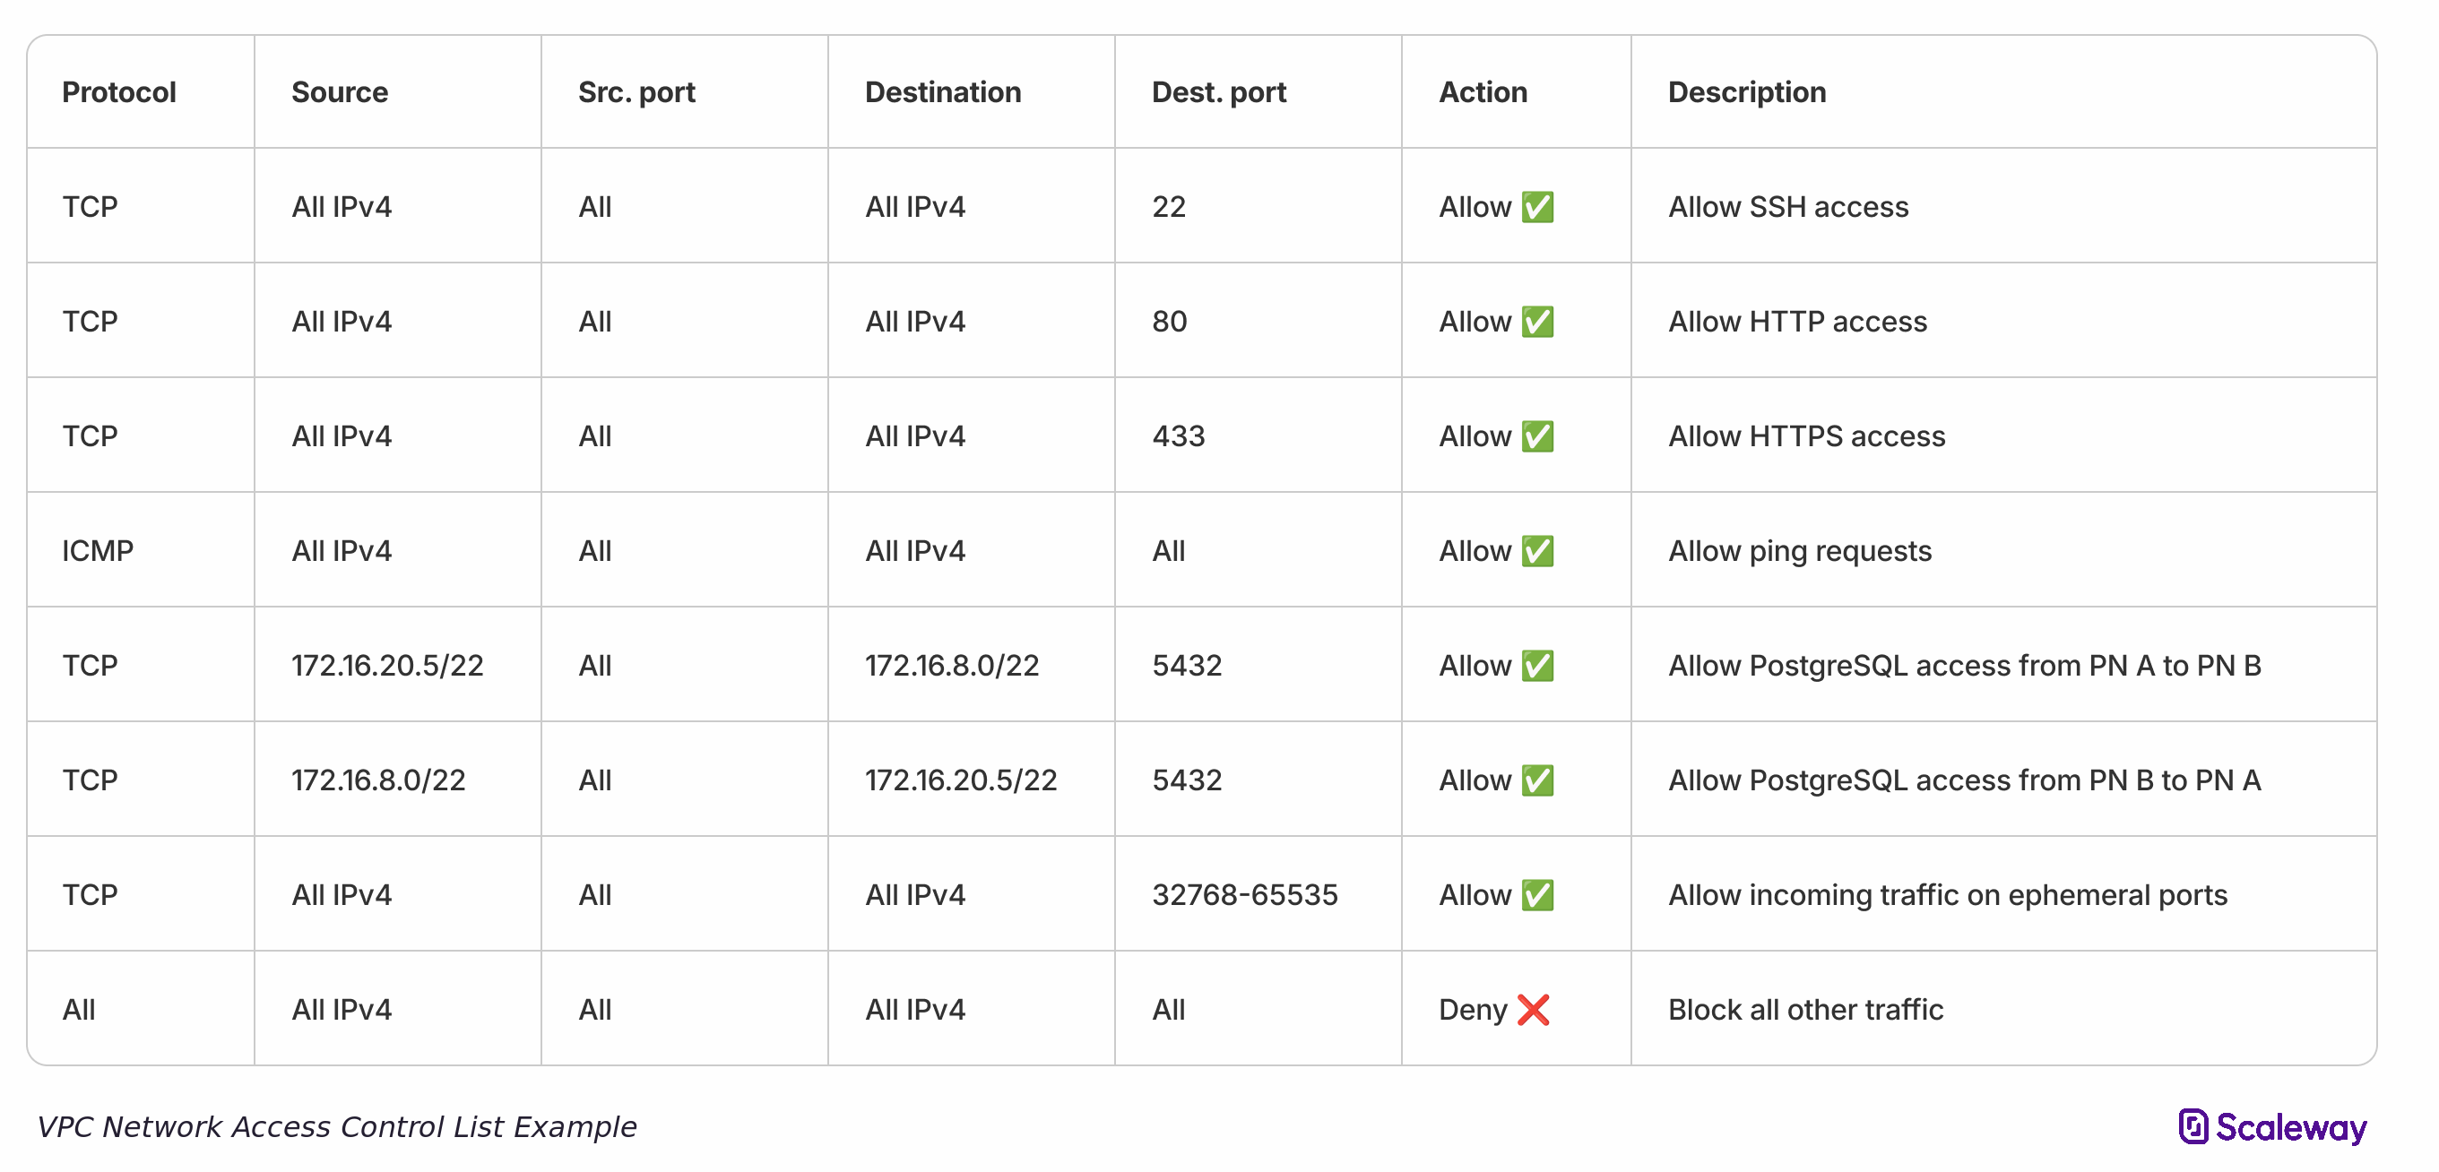Click the green checkmark in SSH access row
This screenshot has width=2439, height=1172.
(1536, 206)
